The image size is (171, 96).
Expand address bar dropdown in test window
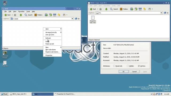click(72, 19)
